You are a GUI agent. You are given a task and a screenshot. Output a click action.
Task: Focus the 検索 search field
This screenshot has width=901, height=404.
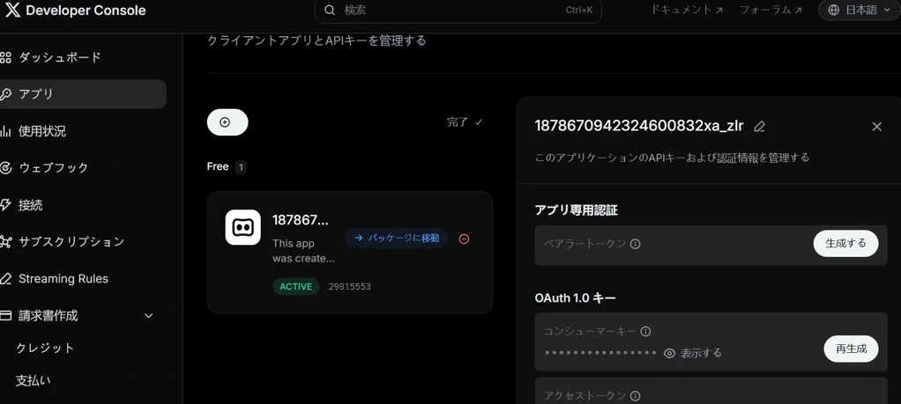[458, 11]
